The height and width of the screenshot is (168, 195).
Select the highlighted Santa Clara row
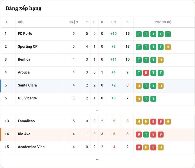click(97, 86)
